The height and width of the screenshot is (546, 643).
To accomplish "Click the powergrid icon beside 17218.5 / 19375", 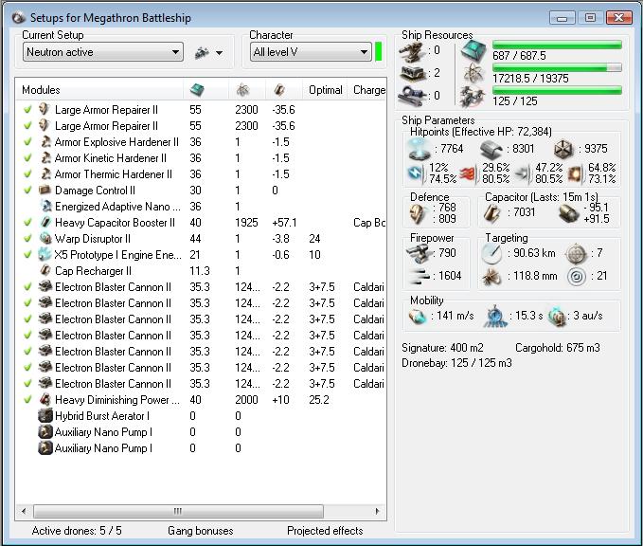I will click(x=473, y=74).
